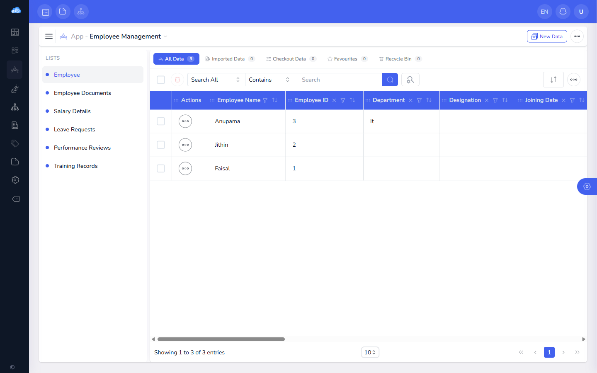Remove the Department column

(410, 100)
